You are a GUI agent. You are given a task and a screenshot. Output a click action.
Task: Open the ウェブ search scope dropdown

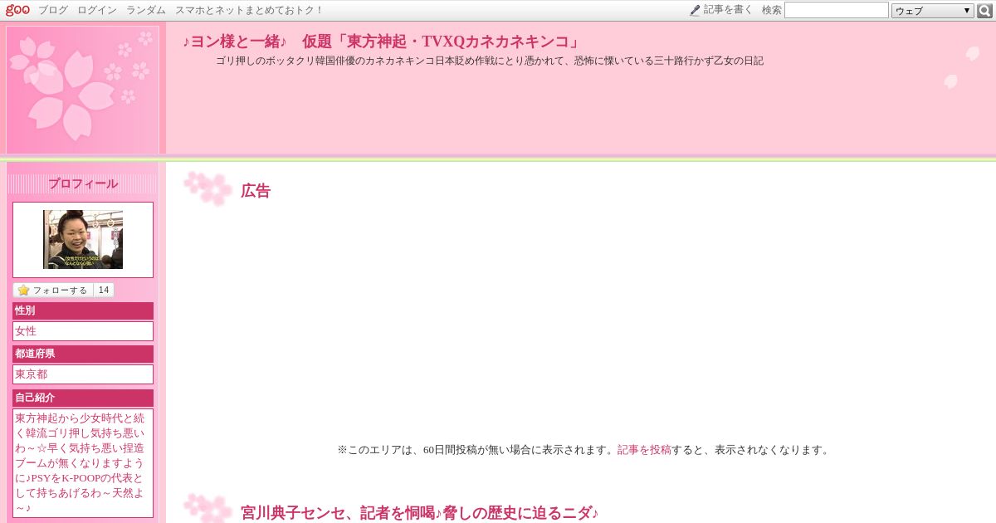(933, 11)
